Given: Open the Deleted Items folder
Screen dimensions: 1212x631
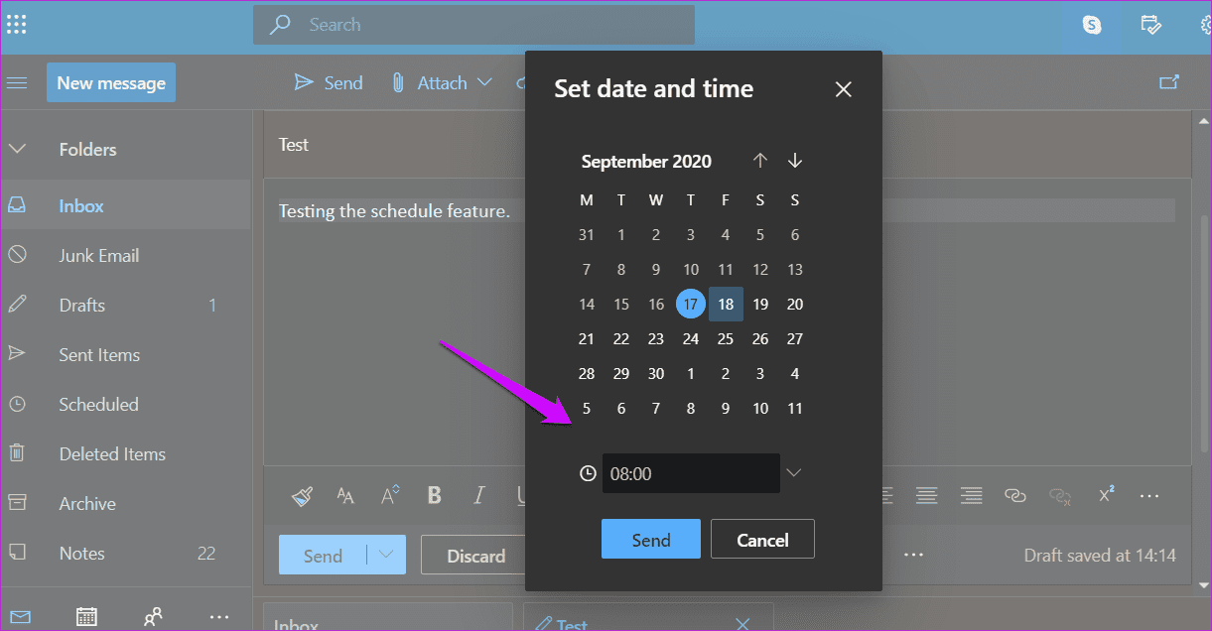Looking at the screenshot, I should pyautogui.click(x=125, y=454).
